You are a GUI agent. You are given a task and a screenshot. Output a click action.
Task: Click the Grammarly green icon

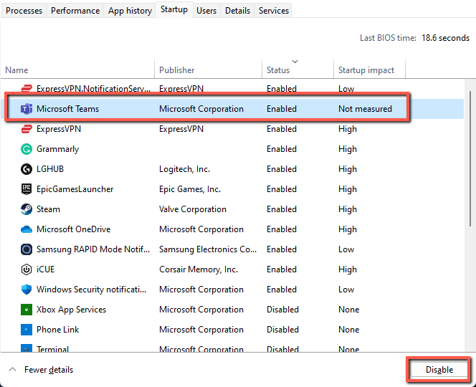point(27,149)
